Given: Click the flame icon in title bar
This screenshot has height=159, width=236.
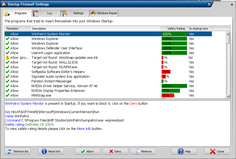Looking at the screenshot, I should [4, 4].
